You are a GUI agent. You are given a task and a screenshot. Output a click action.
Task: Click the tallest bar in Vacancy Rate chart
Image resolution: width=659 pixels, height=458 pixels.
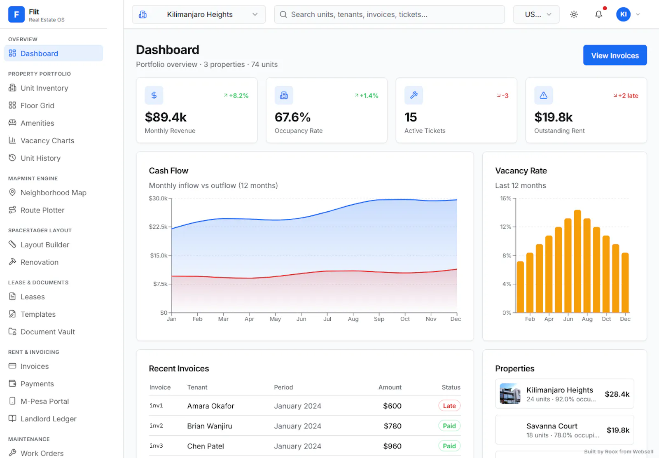click(x=577, y=261)
